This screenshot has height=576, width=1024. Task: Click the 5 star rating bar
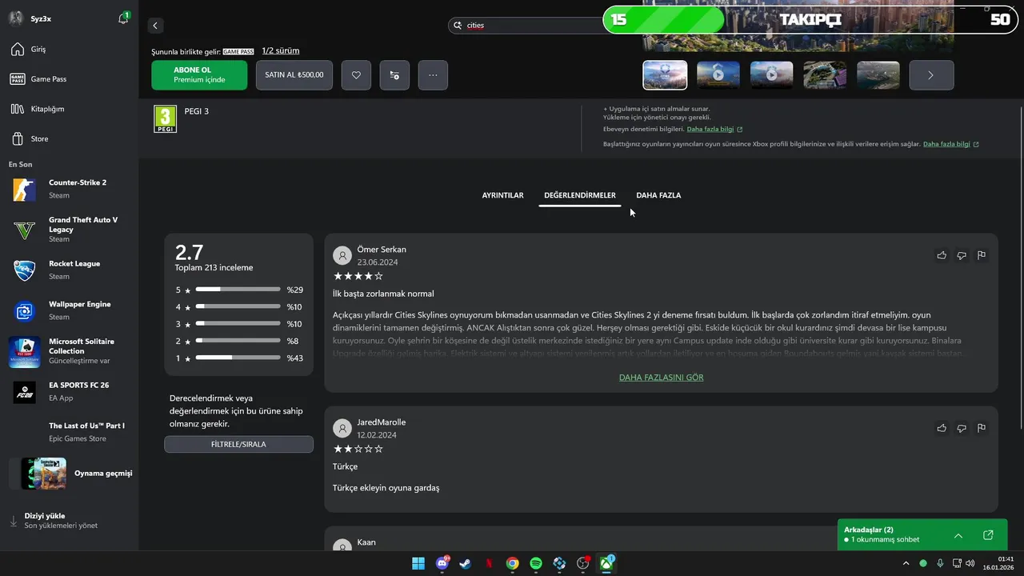click(x=238, y=290)
